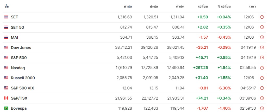Open the Nasdaq index page
The image size is (269, 112).
pos(18,68)
